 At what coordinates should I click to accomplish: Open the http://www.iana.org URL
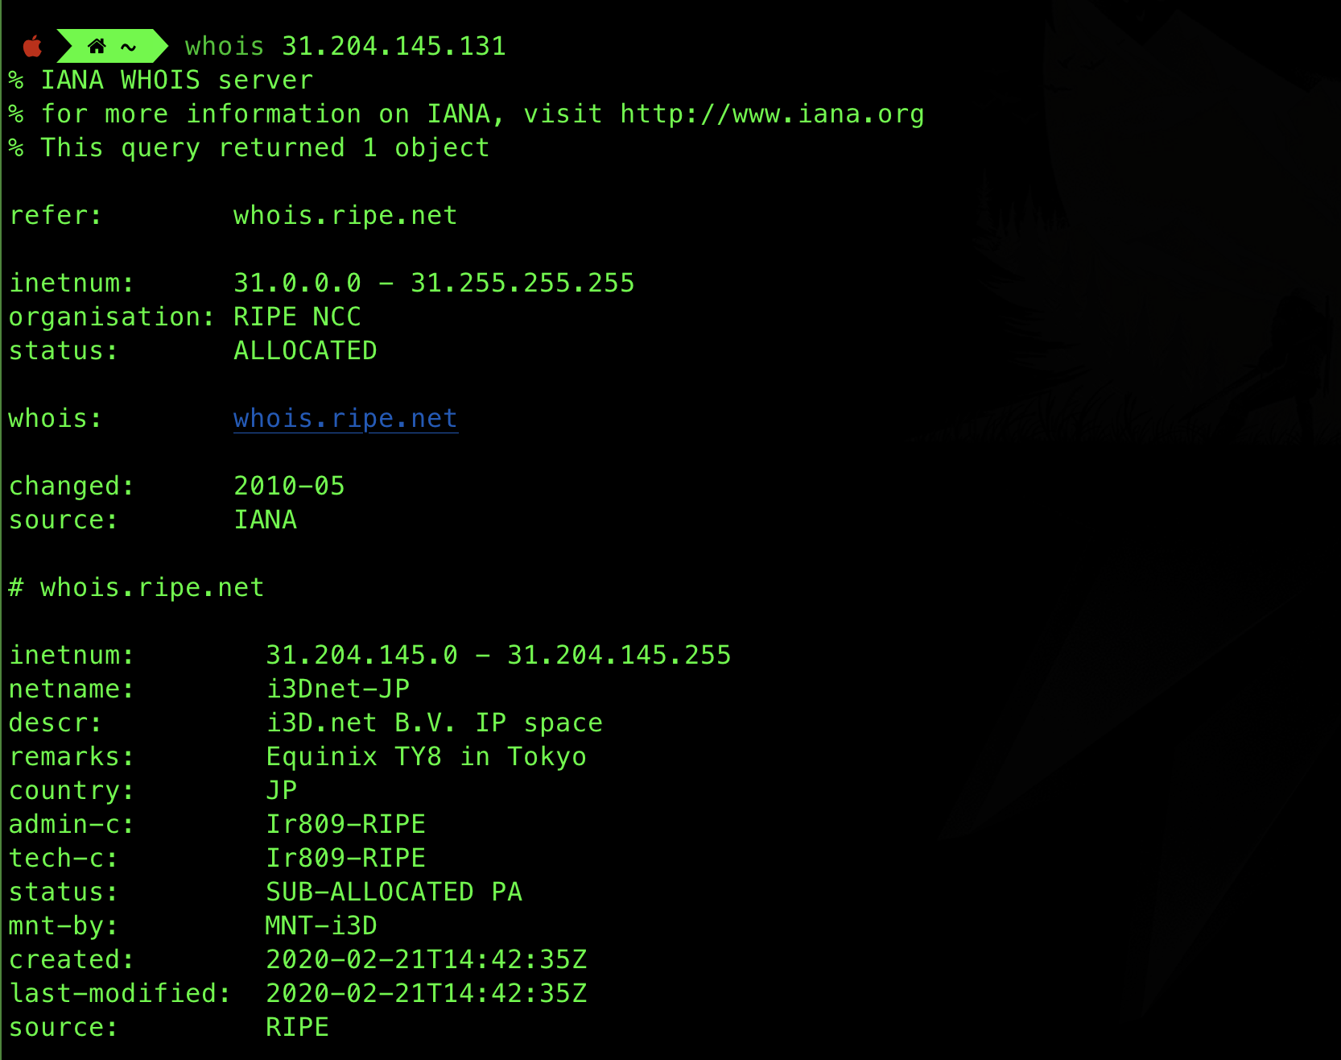[771, 114]
